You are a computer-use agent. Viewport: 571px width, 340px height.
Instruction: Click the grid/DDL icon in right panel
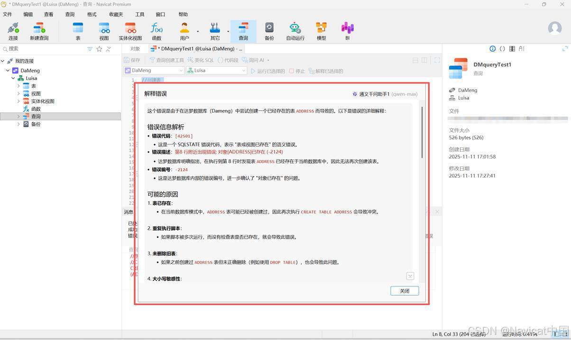pyautogui.click(x=512, y=49)
